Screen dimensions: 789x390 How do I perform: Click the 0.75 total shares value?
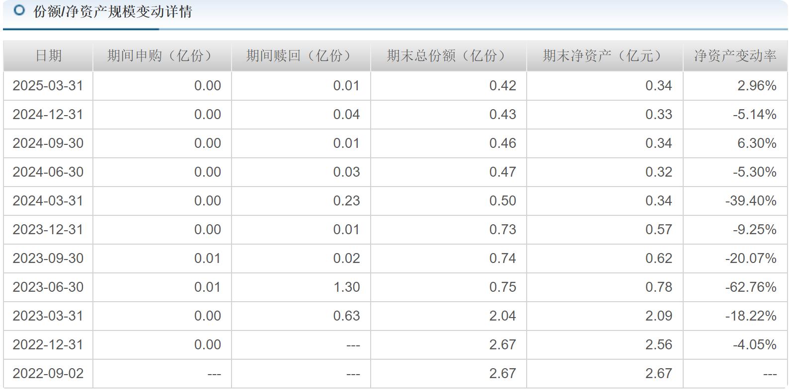[502, 287]
